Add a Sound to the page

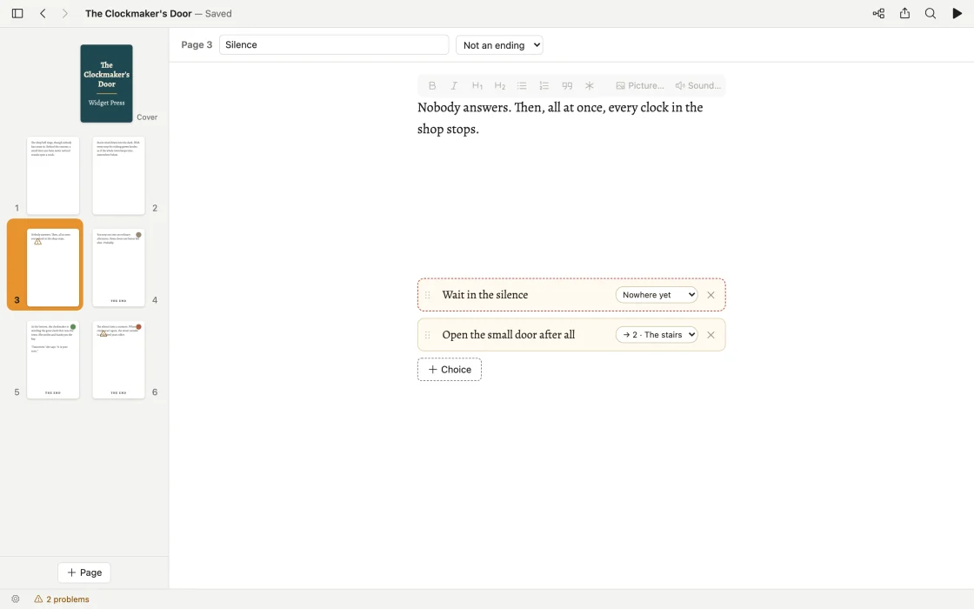[698, 86]
